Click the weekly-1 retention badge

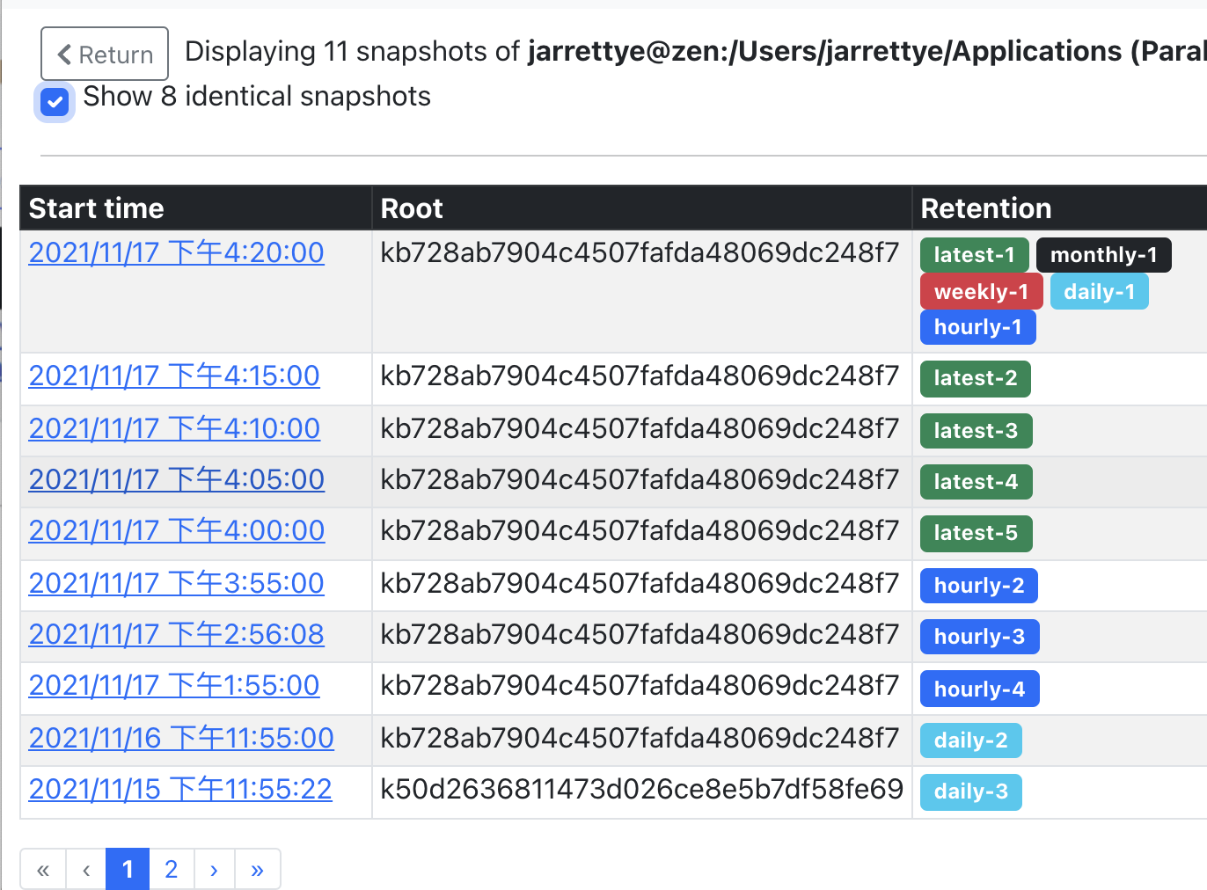click(x=981, y=292)
